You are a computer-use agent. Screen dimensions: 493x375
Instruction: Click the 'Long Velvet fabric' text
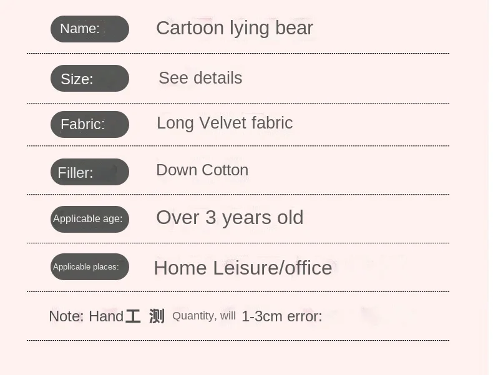[x=224, y=123]
